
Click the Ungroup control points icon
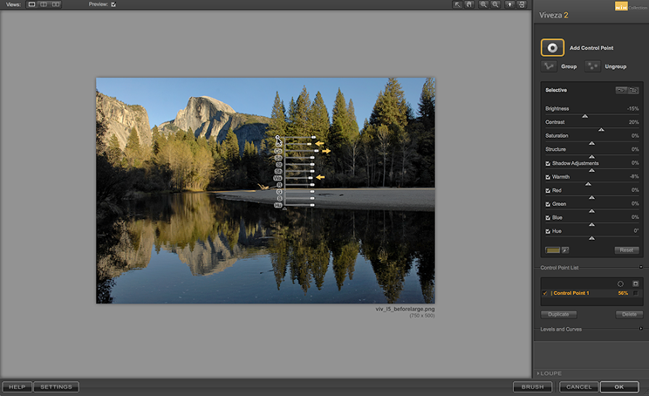point(592,66)
